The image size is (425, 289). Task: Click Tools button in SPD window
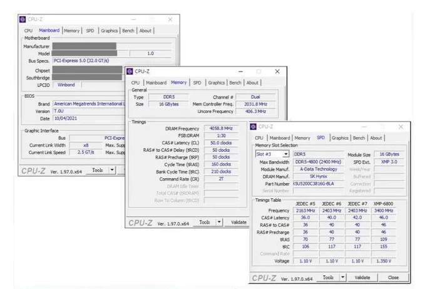(x=328, y=277)
